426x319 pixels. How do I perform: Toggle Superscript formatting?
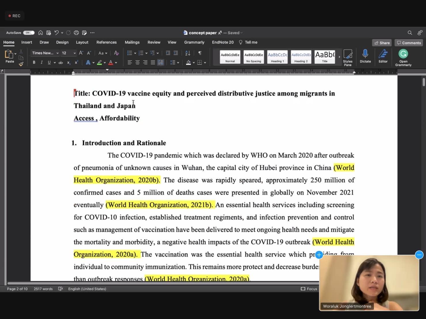[76, 62]
